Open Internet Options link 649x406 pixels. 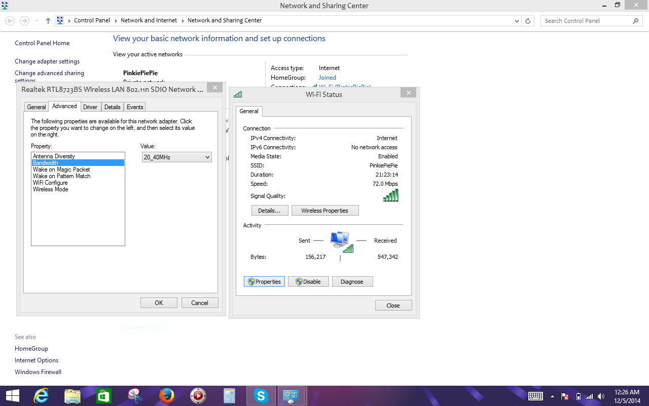point(37,360)
